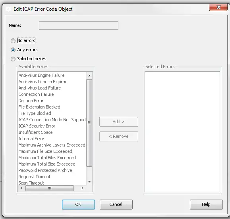Open Help for this dialog
230x219 pixels.
click(x=206, y=204)
